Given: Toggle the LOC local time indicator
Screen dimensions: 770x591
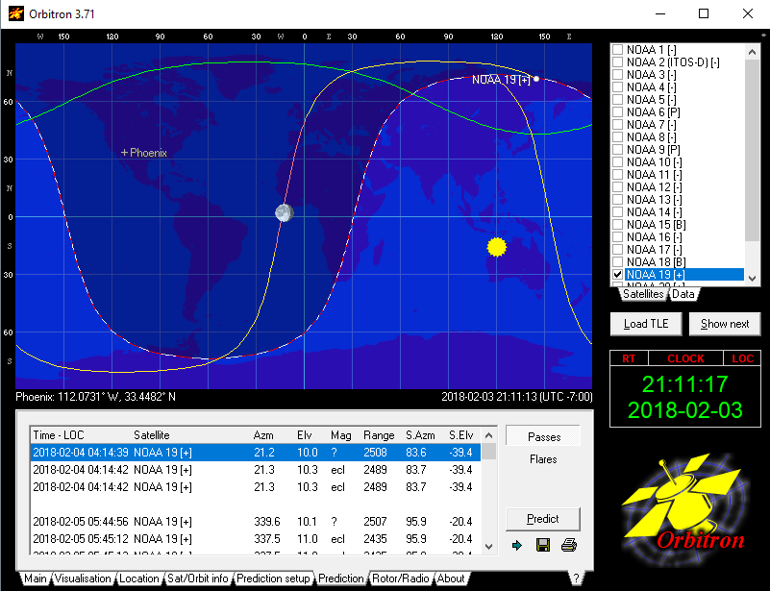Looking at the screenshot, I should tap(742, 358).
